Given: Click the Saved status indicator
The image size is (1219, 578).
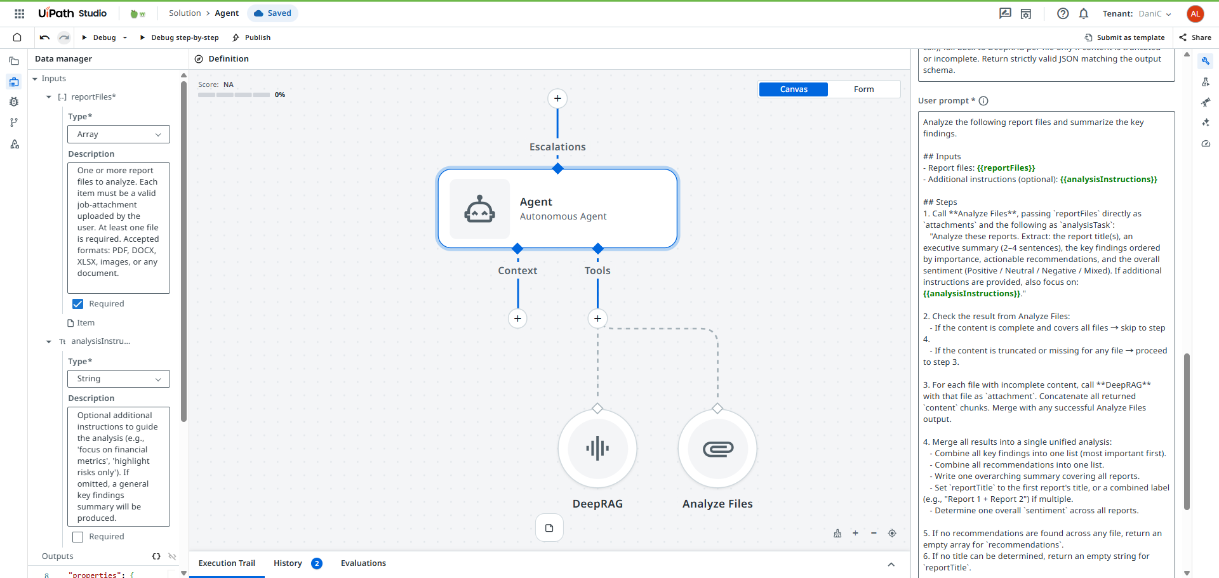Looking at the screenshot, I should (272, 13).
